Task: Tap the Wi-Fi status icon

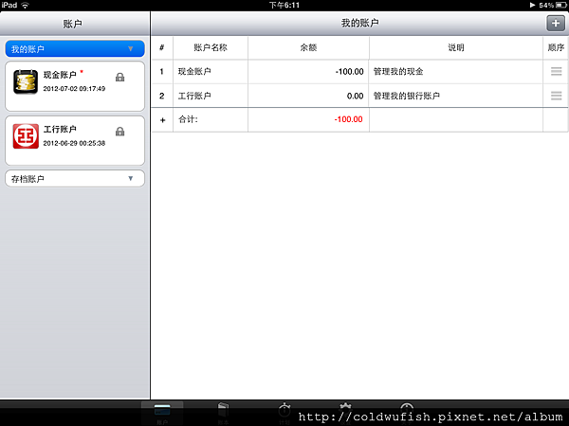Action: click(x=25, y=5)
